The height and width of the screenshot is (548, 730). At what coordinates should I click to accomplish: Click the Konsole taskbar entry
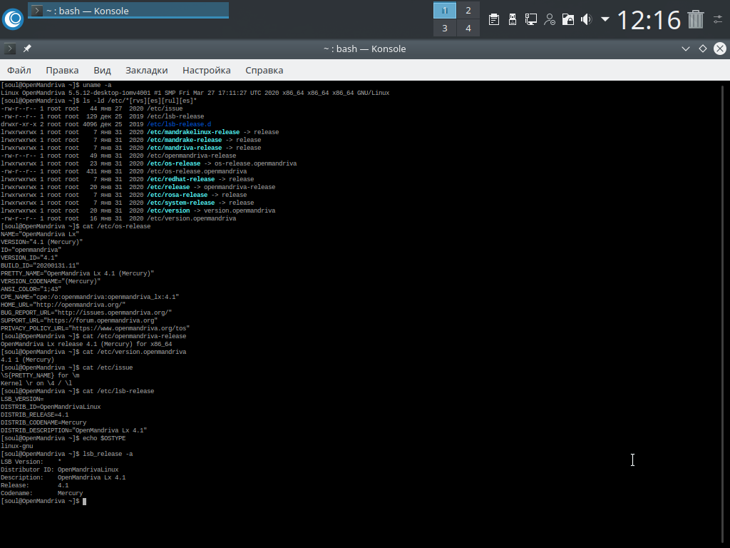(x=128, y=10)
